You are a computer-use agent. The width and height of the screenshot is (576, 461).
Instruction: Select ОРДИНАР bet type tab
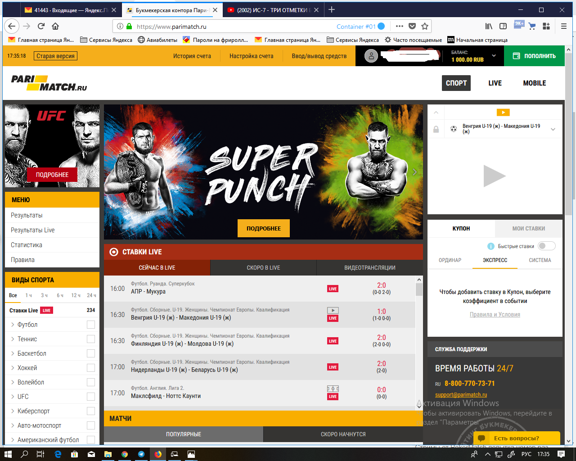[x=450, y=260]
